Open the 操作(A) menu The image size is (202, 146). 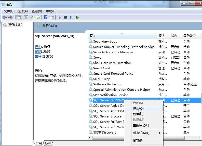tap(23, 11)
